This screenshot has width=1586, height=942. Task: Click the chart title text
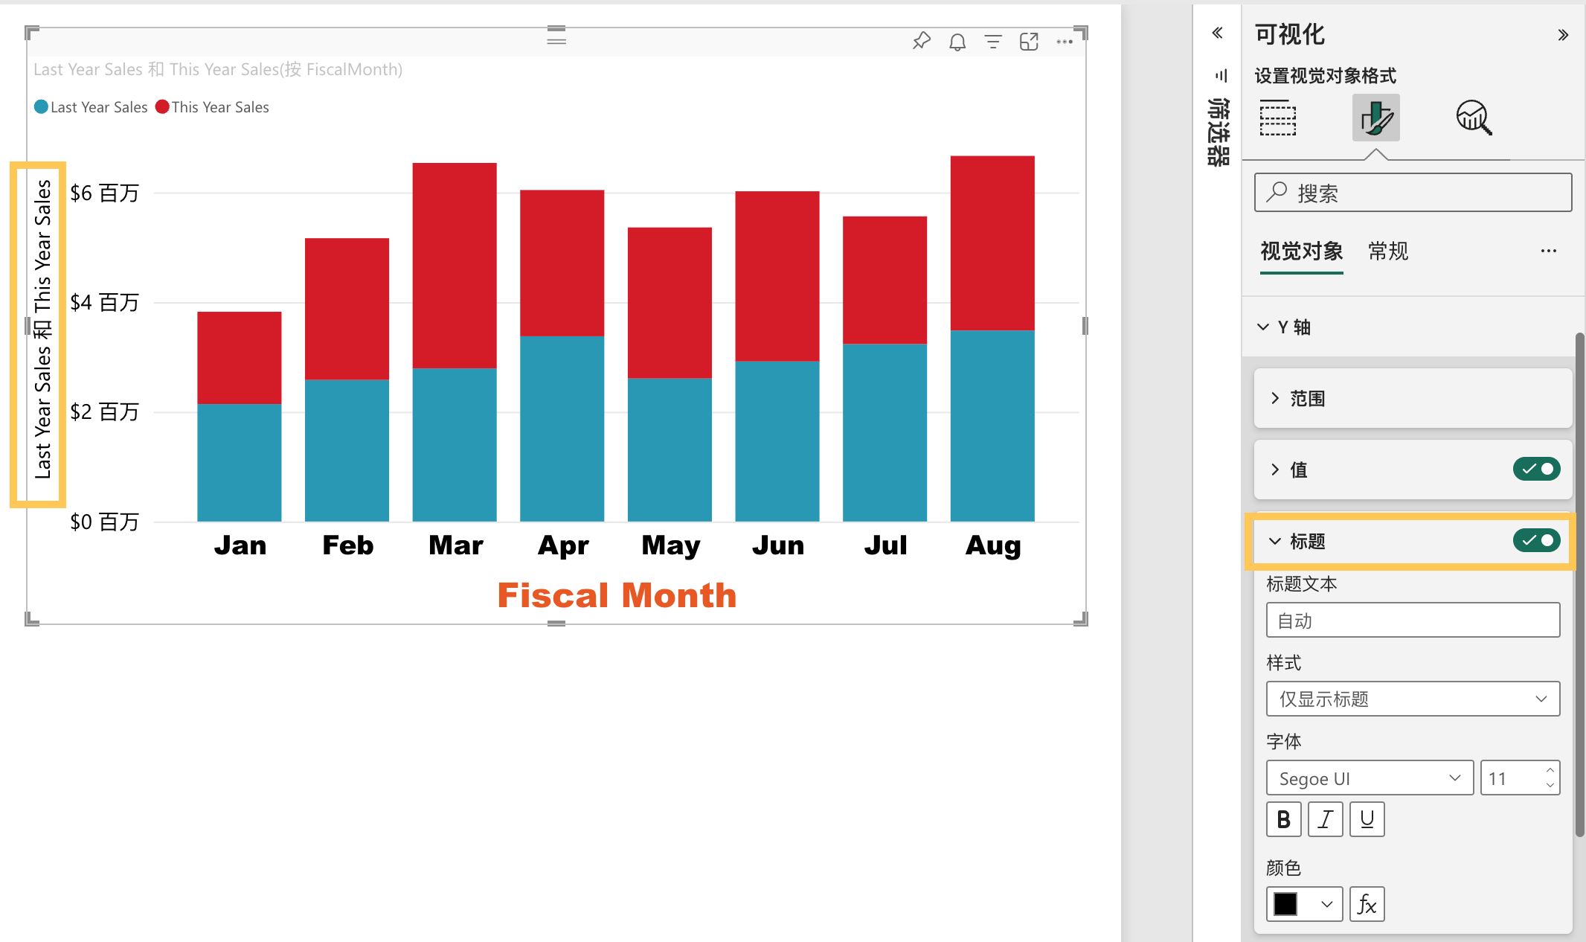coord(218,69)
